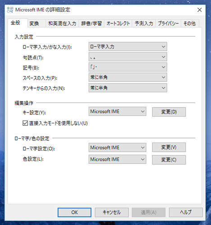Click the Microsoft IME title bar icon
Viewport: 211px width, 225px height.
click(x=10, y=10)
